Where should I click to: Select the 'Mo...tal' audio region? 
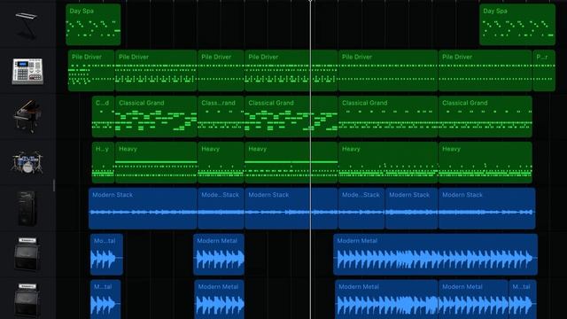(106, 254)
